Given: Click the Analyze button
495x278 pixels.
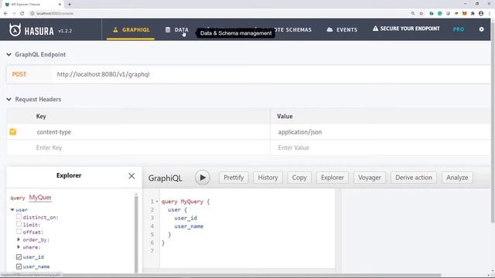Looking at the screenshot, I should point(457,178).
